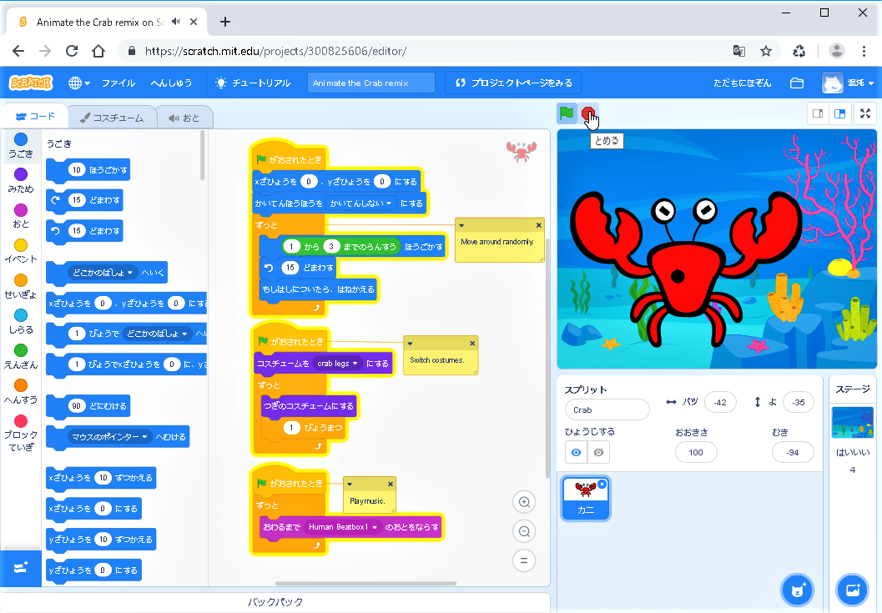Open the Human Beatbox1 sound dropdown
This screenshot has width=882, height=613.
343,527
